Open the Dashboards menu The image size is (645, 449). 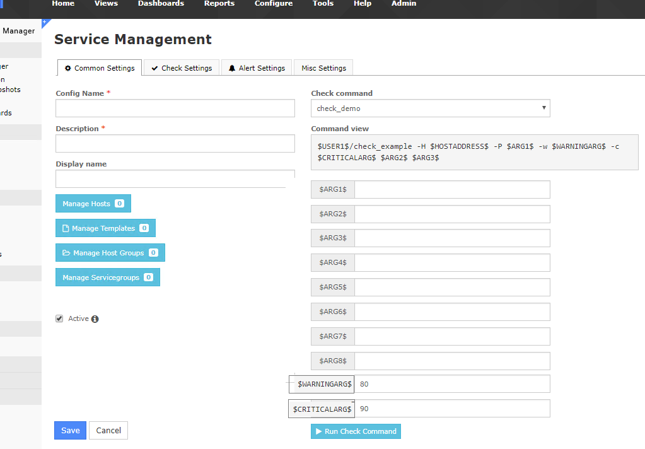161,4
